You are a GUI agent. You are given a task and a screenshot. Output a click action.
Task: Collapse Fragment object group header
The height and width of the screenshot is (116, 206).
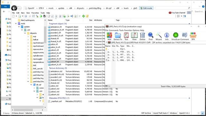coord(189,24)
